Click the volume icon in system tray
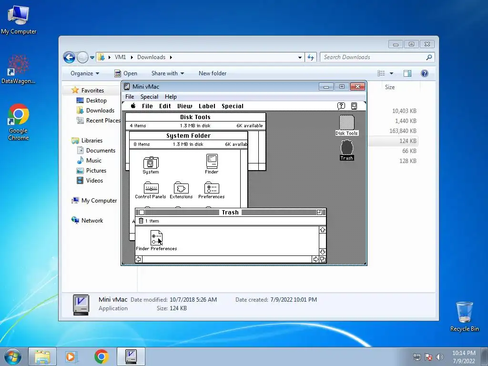Viewport: 488px width, 366px height. click(440, 357)
